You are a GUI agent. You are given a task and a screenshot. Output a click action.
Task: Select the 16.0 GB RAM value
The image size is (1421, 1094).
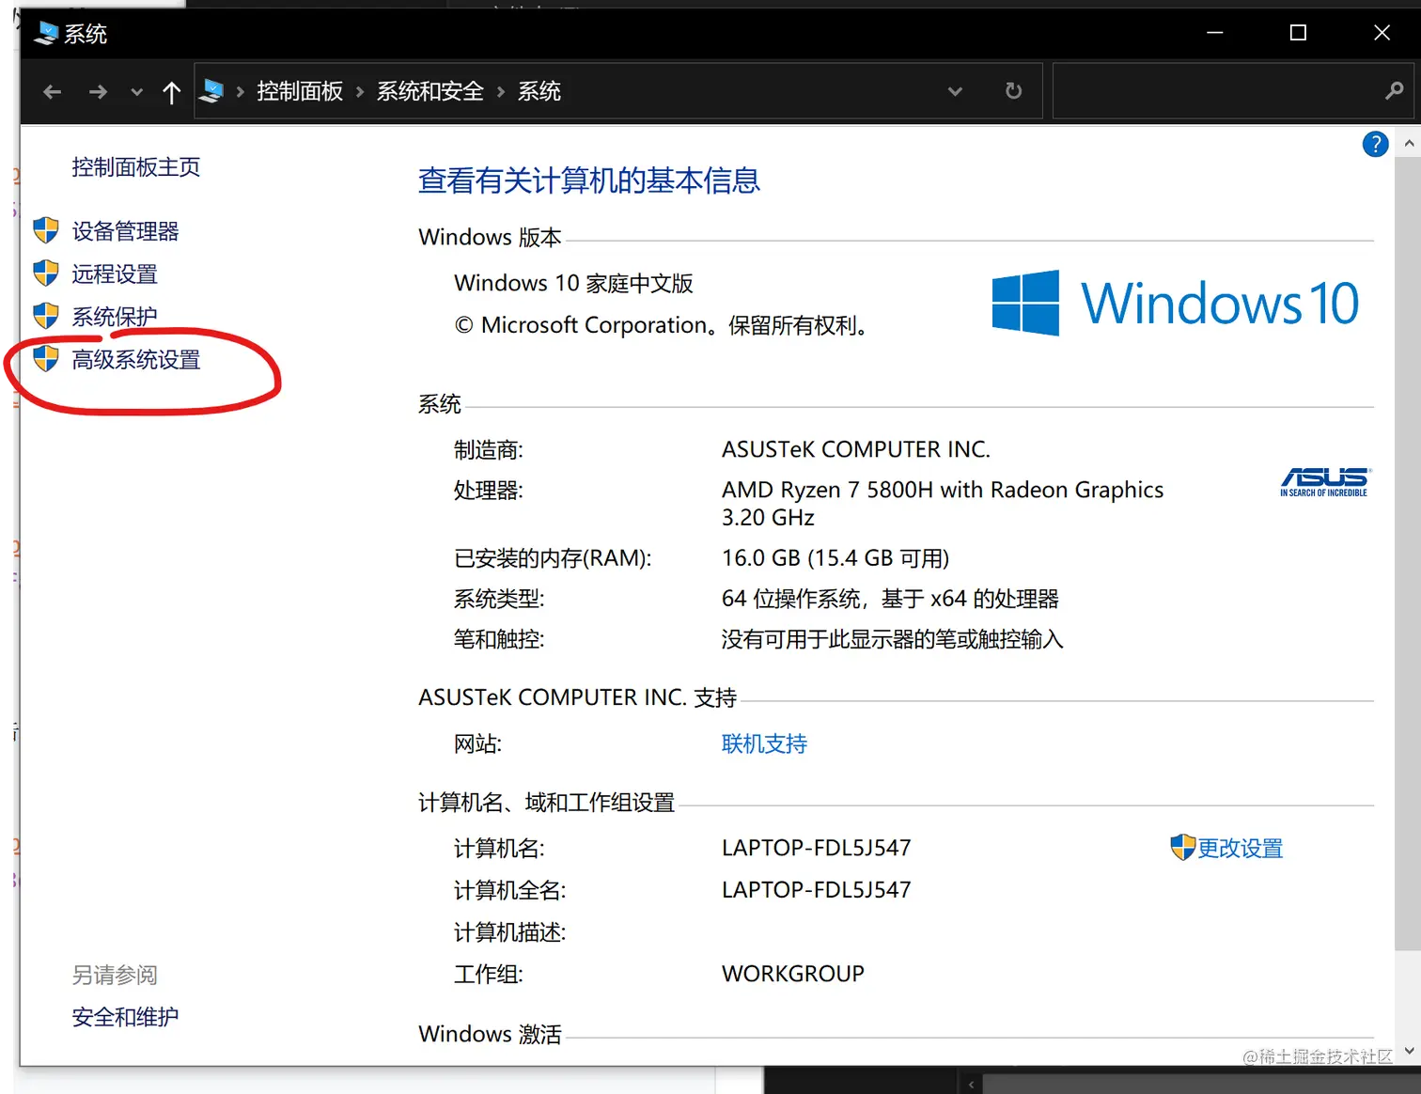pos(835,558)
